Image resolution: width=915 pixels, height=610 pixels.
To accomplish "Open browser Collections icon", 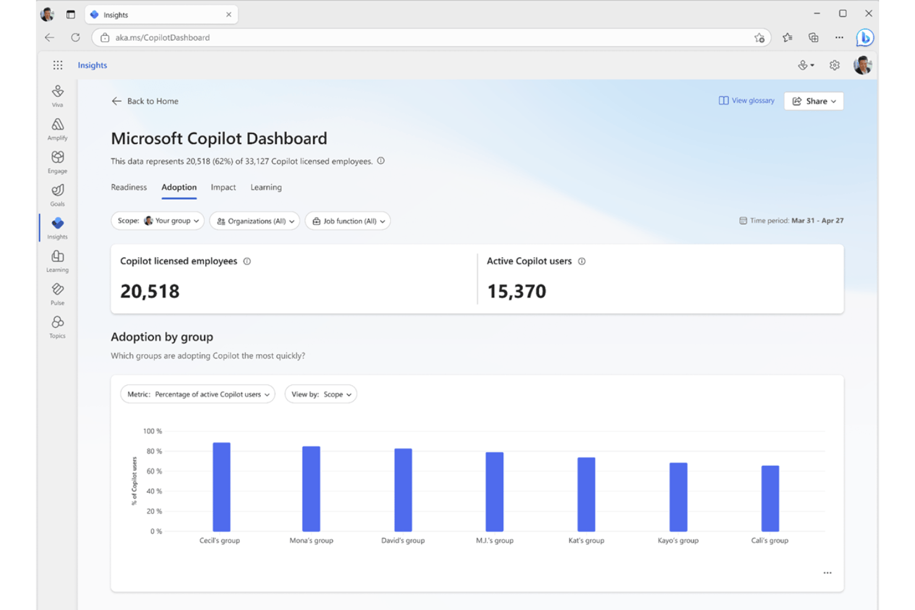I will point(813,38).
